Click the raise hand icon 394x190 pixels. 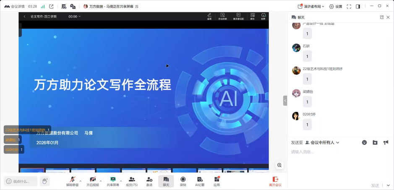[x=45, y=181]
